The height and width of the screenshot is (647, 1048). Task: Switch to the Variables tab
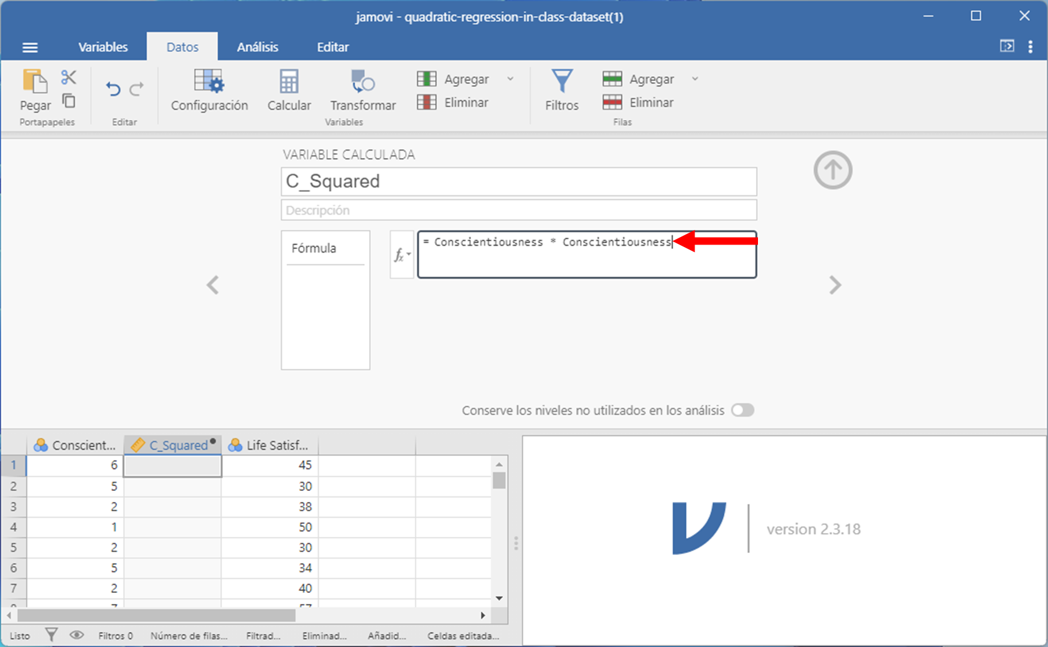[x=103, y=47]
